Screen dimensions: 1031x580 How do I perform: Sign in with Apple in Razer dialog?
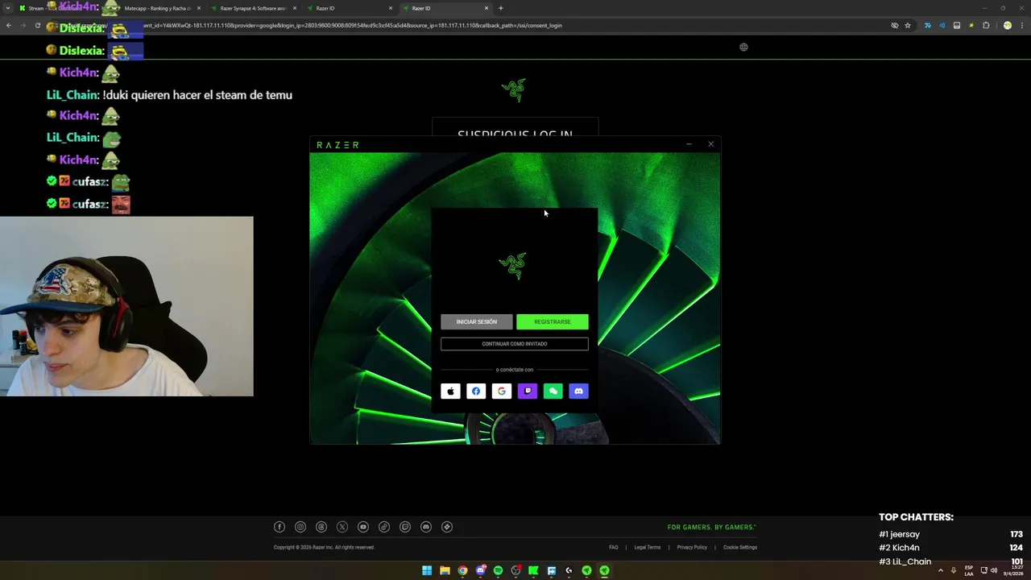tap(450, 391)
